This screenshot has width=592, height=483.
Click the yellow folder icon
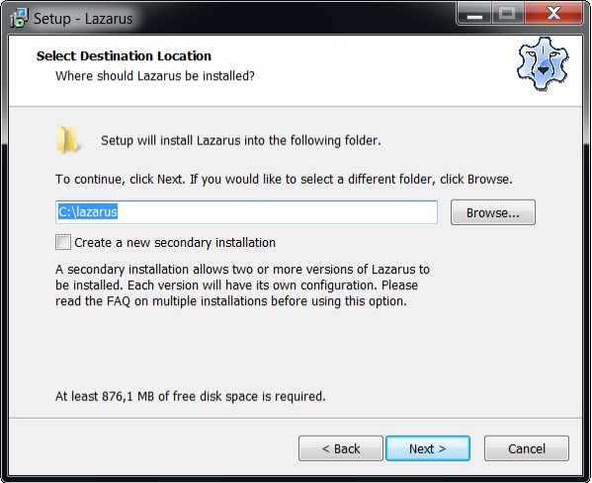pyautogui.click(x=68, y=139)
